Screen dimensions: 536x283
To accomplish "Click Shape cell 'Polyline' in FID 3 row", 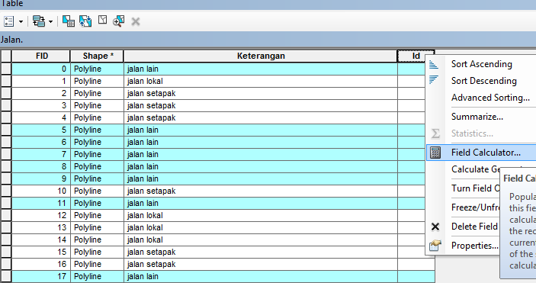I will coord(97,105).
